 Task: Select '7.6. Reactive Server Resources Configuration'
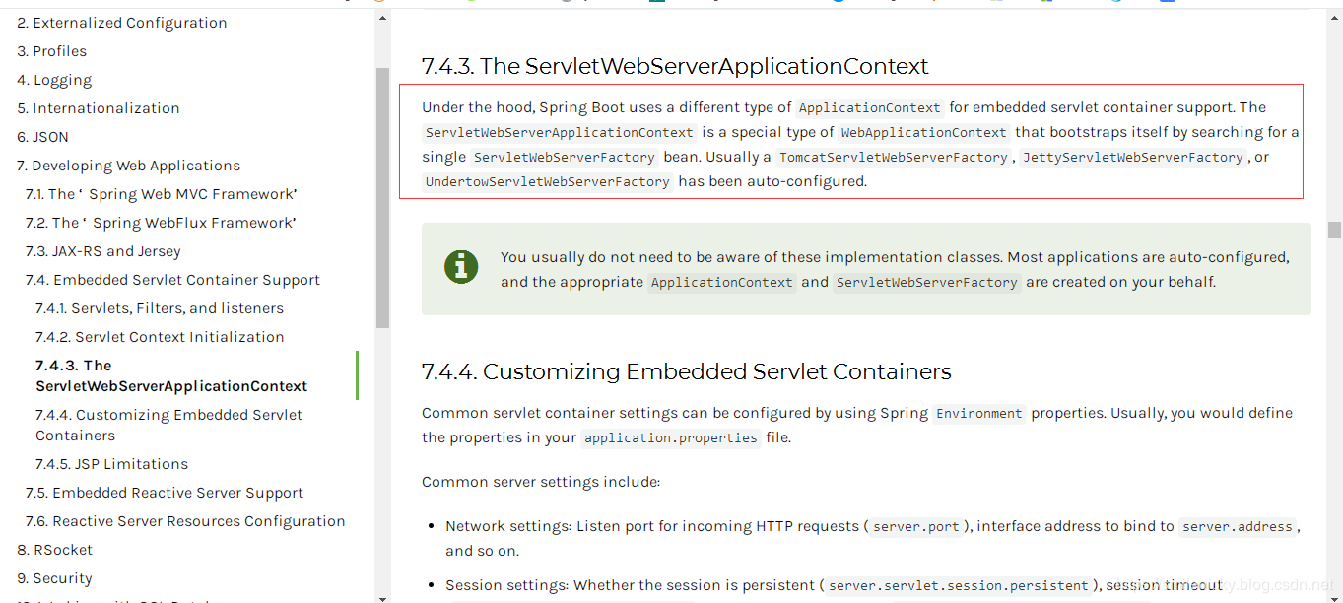coord(185,521)
